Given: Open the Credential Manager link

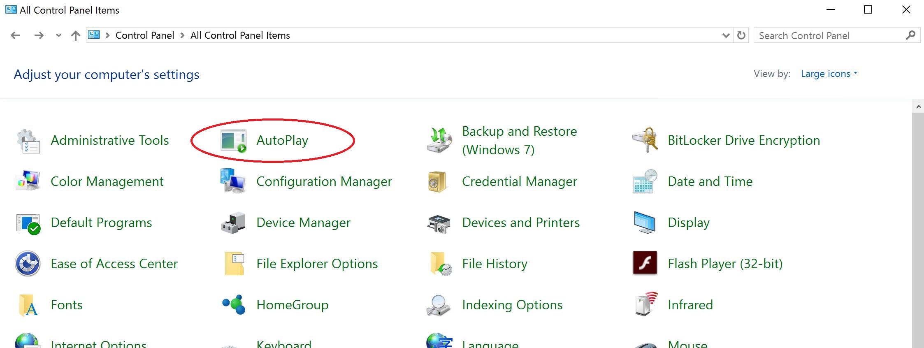Looking at the screenshot, I should click(x=520, y=181).
